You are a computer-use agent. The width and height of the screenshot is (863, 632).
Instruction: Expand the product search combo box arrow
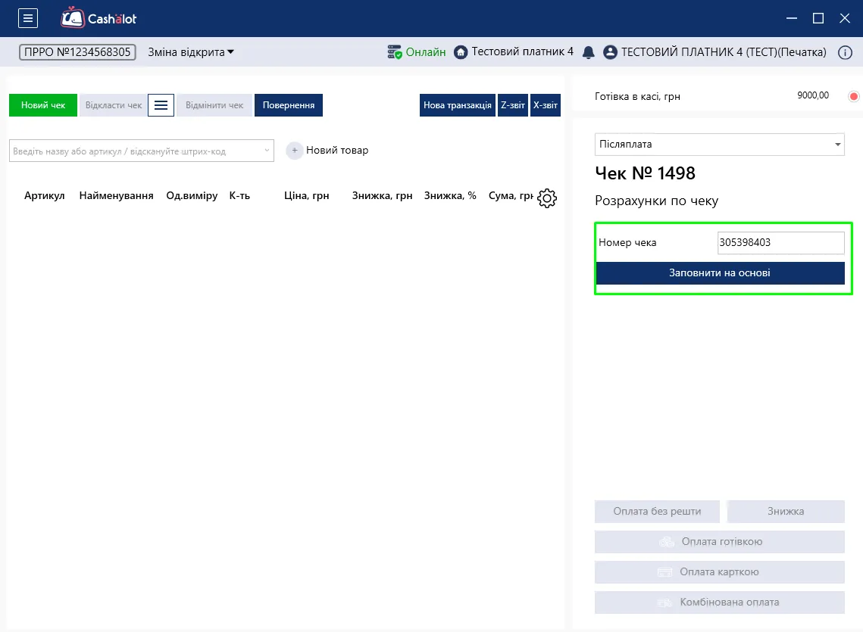tap(267, 151)
